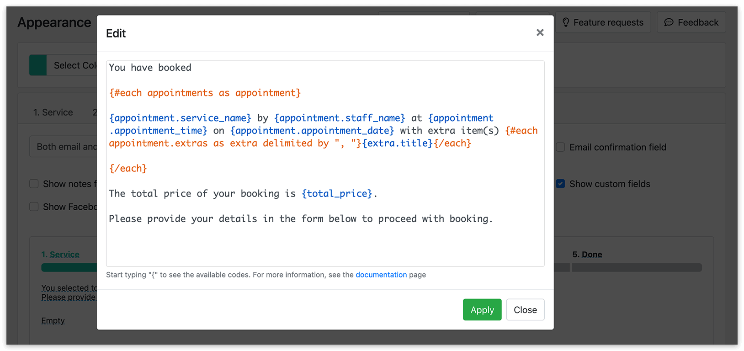Click the 5. Done progress step
This screenshot has height=351, width=744.
587,255
